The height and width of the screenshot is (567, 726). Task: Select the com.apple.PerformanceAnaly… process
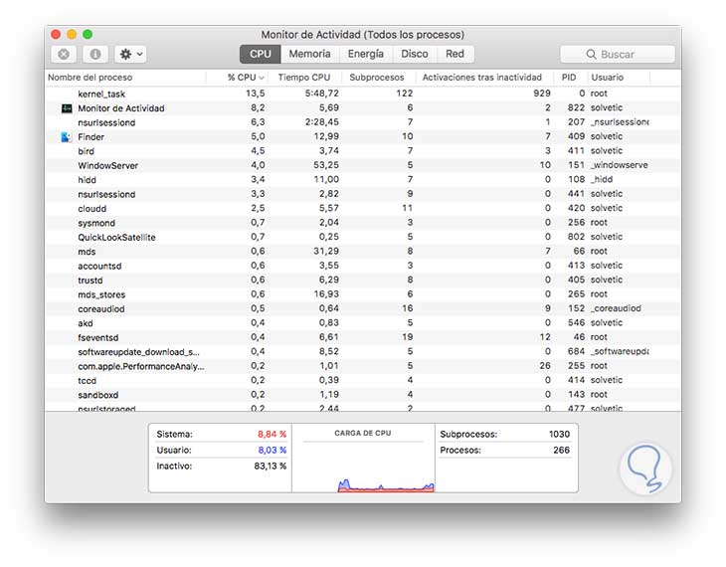363,366
